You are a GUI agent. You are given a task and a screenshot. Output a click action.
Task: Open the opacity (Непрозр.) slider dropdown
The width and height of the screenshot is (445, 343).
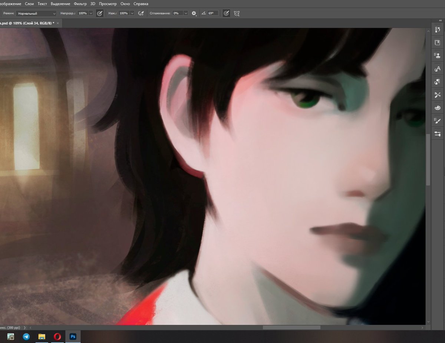pos(91,13)
